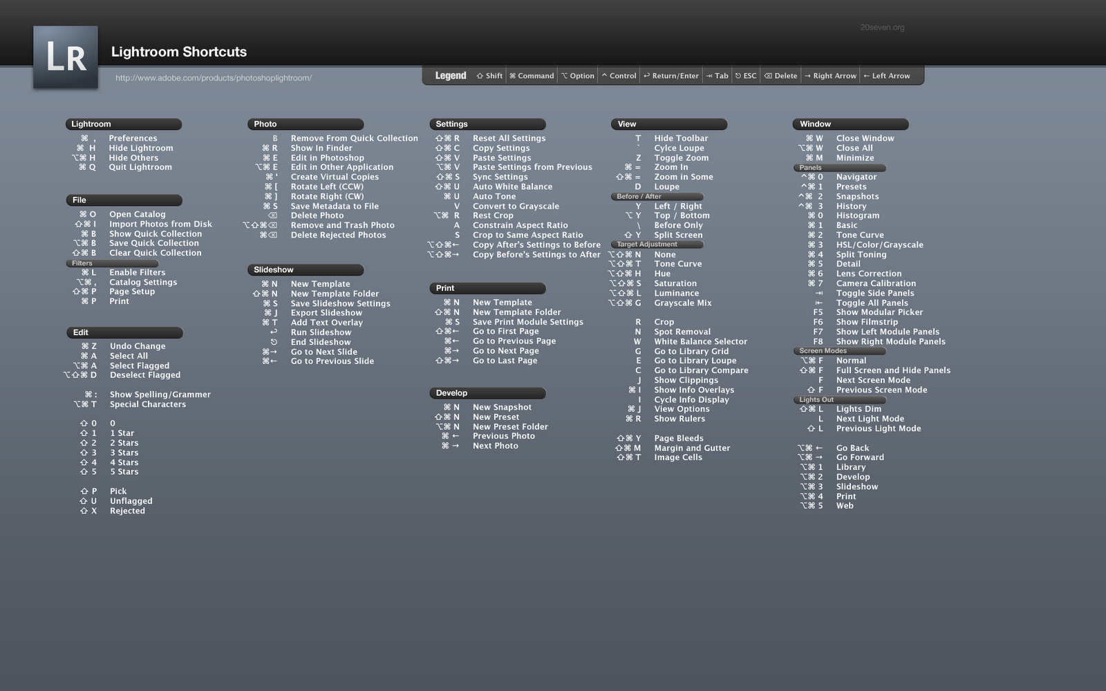The image size is (1106, 691).
Task: Click the 'Export Slideshow' row
Action: click(312, 313)
